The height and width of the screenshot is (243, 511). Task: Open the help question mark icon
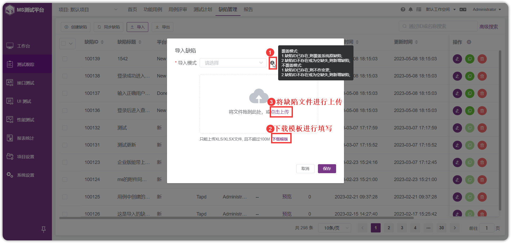pyautogui.click(x=403, y=9)
